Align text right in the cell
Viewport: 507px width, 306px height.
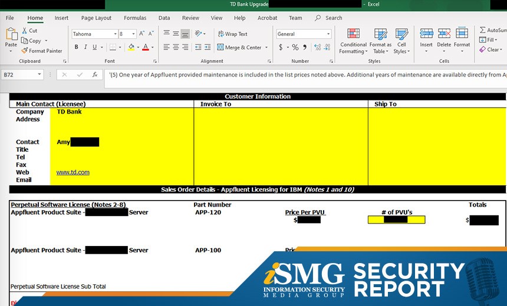(x=185, y=47)
